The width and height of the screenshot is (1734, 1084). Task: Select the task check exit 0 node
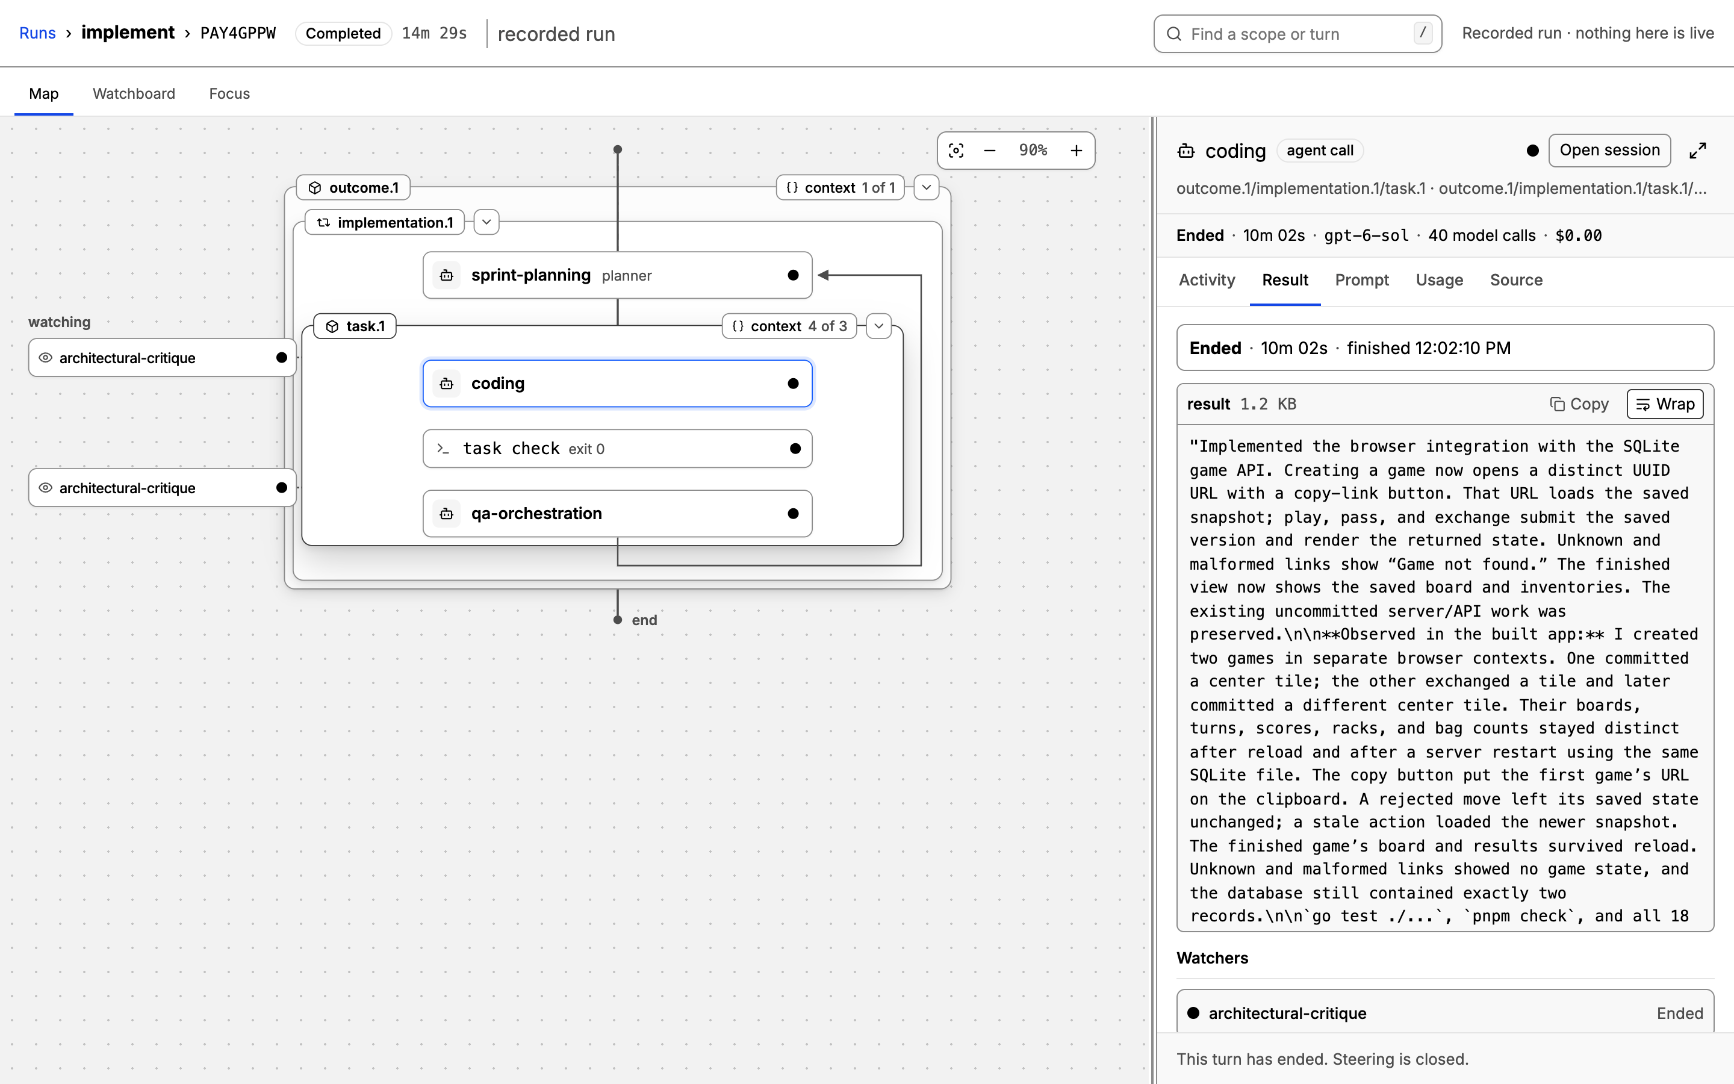618,449
